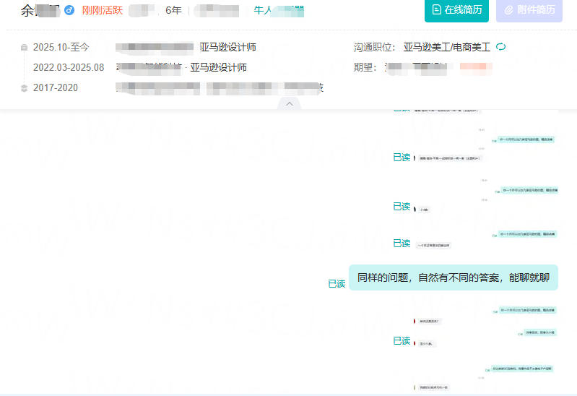Viewport: 577px width, 396px height.
Task: Click the 亚马逊美工/电商美工 position link
Action: (x=446, y=47)
